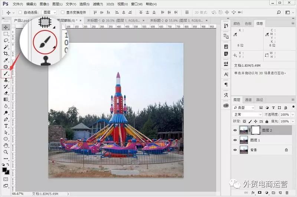297x197 pixels.
Task: Select the Horizontal Type tool
Action: 6,126
